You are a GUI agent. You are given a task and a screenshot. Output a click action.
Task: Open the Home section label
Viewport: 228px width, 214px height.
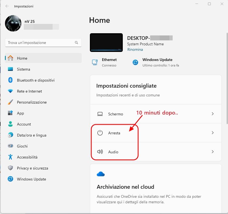click(22, 58)
